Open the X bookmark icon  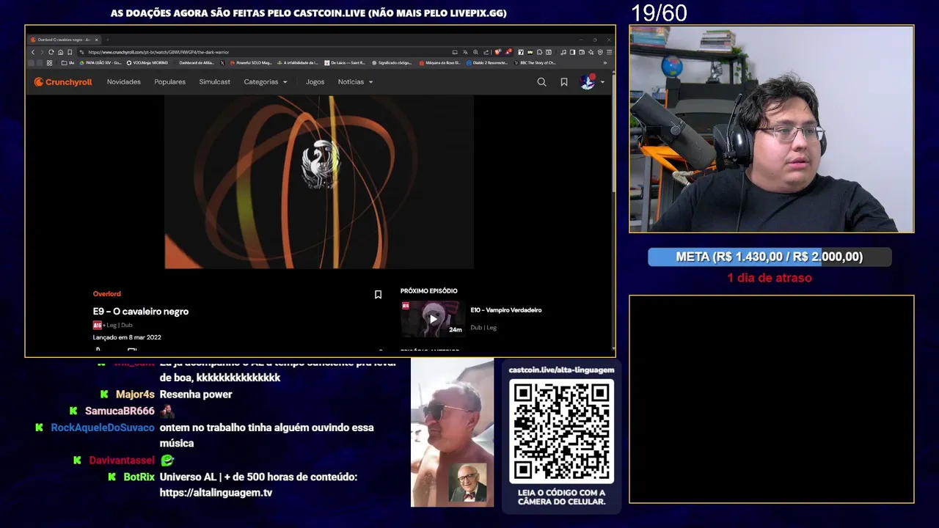tap(222, 63)
